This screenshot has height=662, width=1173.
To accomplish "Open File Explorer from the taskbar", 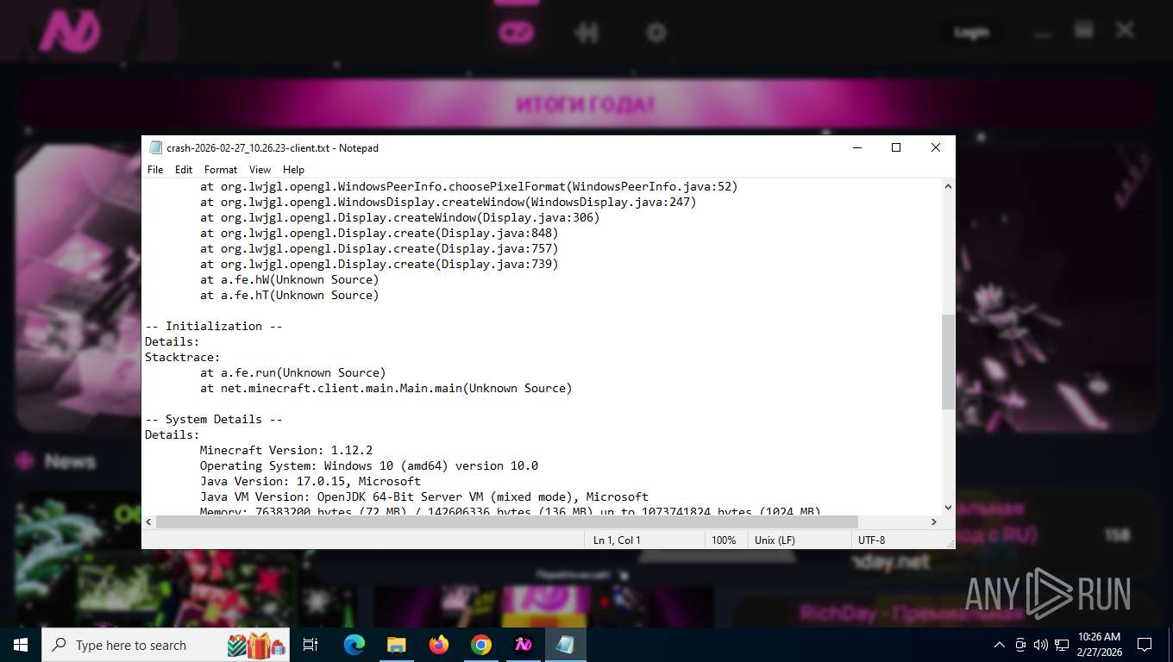I will 396,645.
